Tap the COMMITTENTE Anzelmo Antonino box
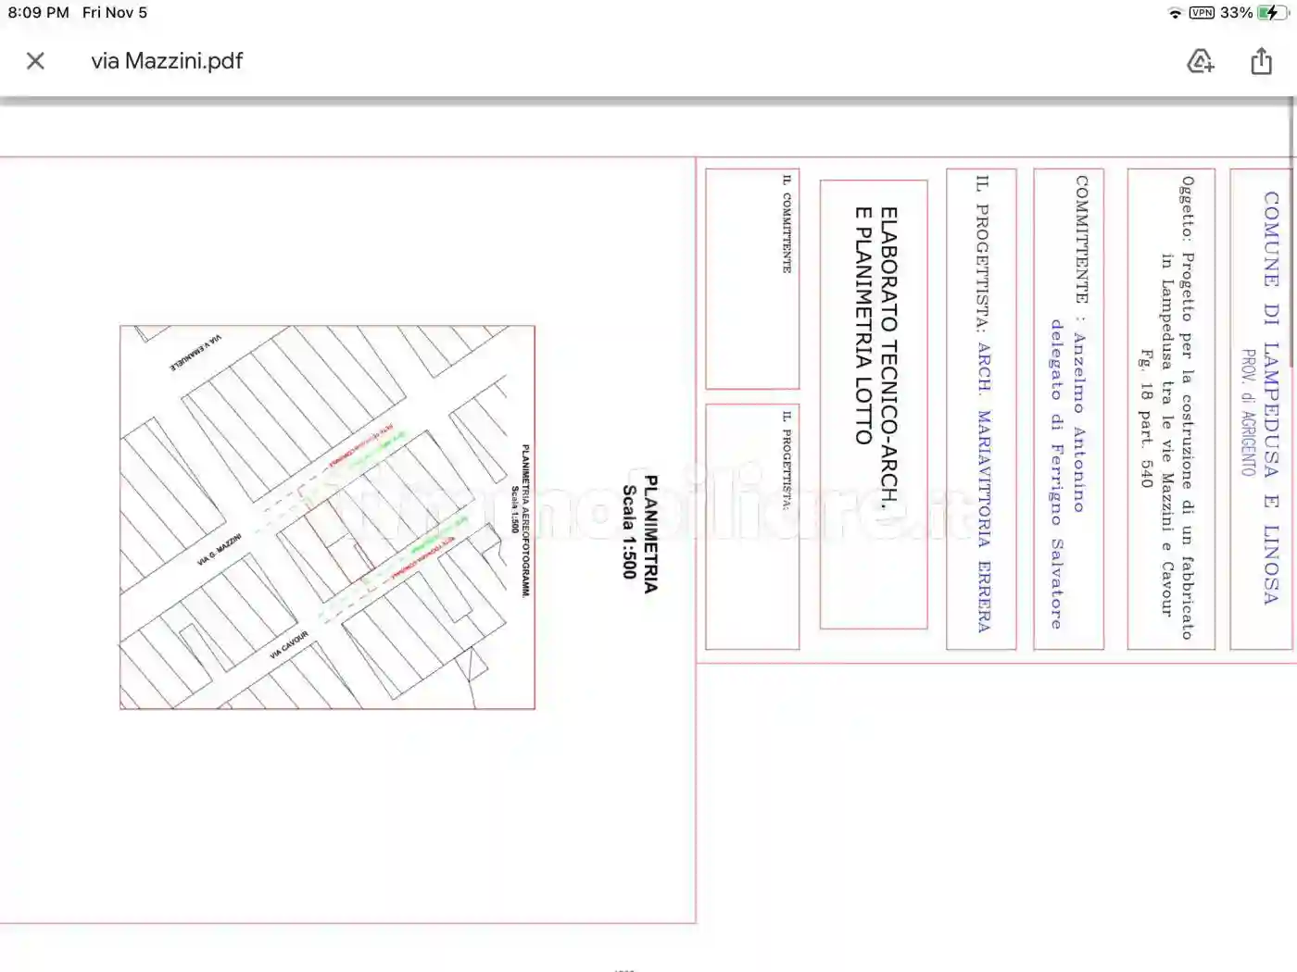1297x972 pixels. pyautogui.click(x=1068, y=407)
